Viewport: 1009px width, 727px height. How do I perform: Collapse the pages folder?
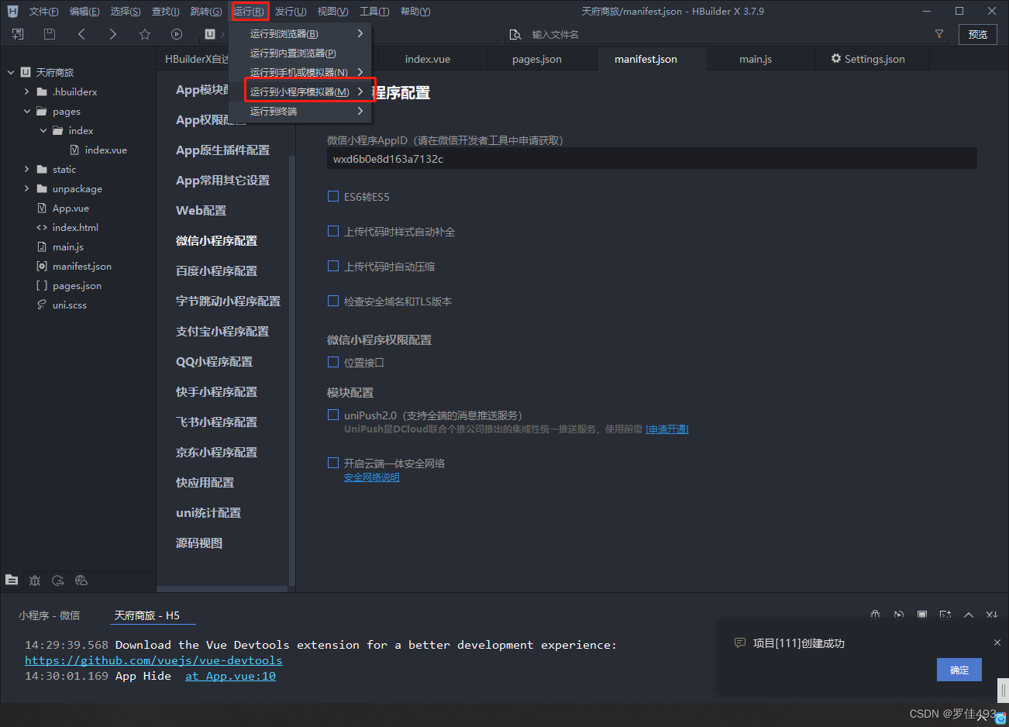point(26,111)
